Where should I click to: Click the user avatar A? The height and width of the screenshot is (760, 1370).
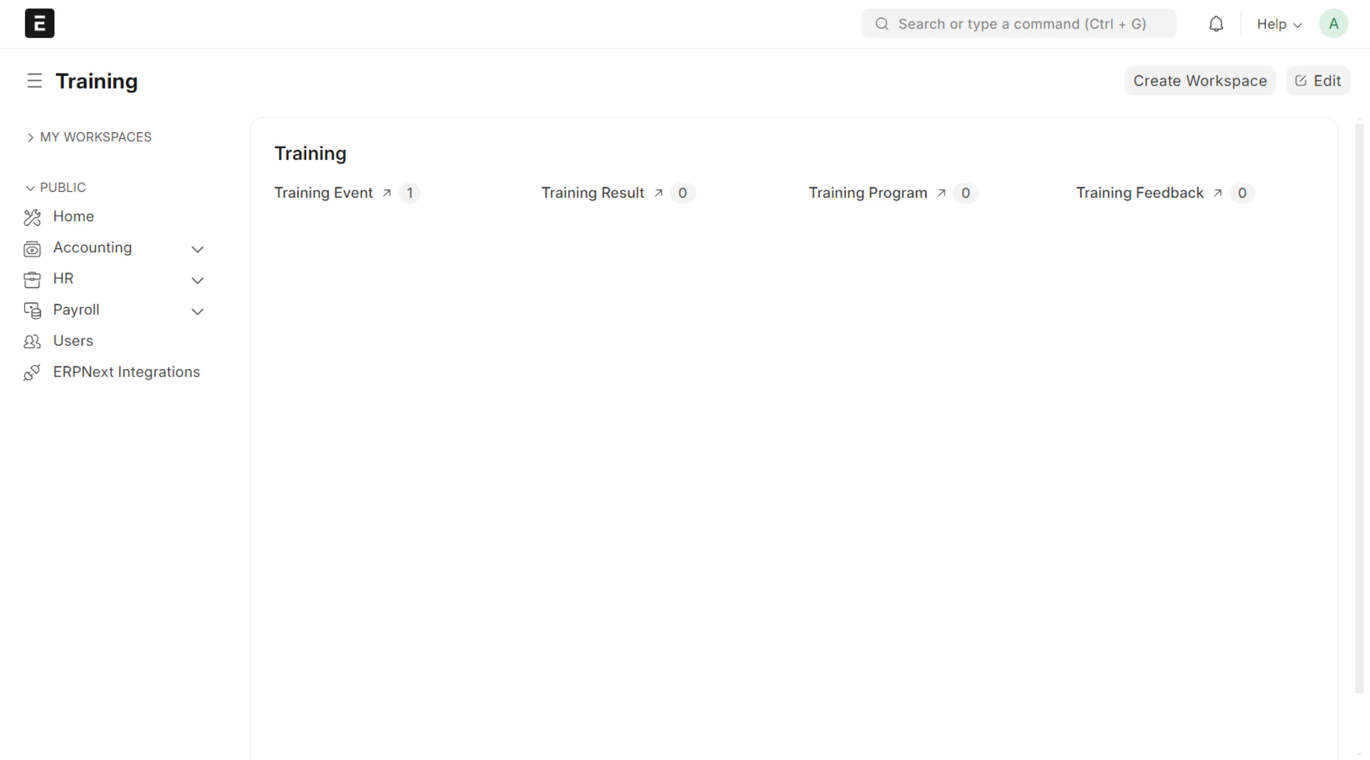tap(1333, 24)
